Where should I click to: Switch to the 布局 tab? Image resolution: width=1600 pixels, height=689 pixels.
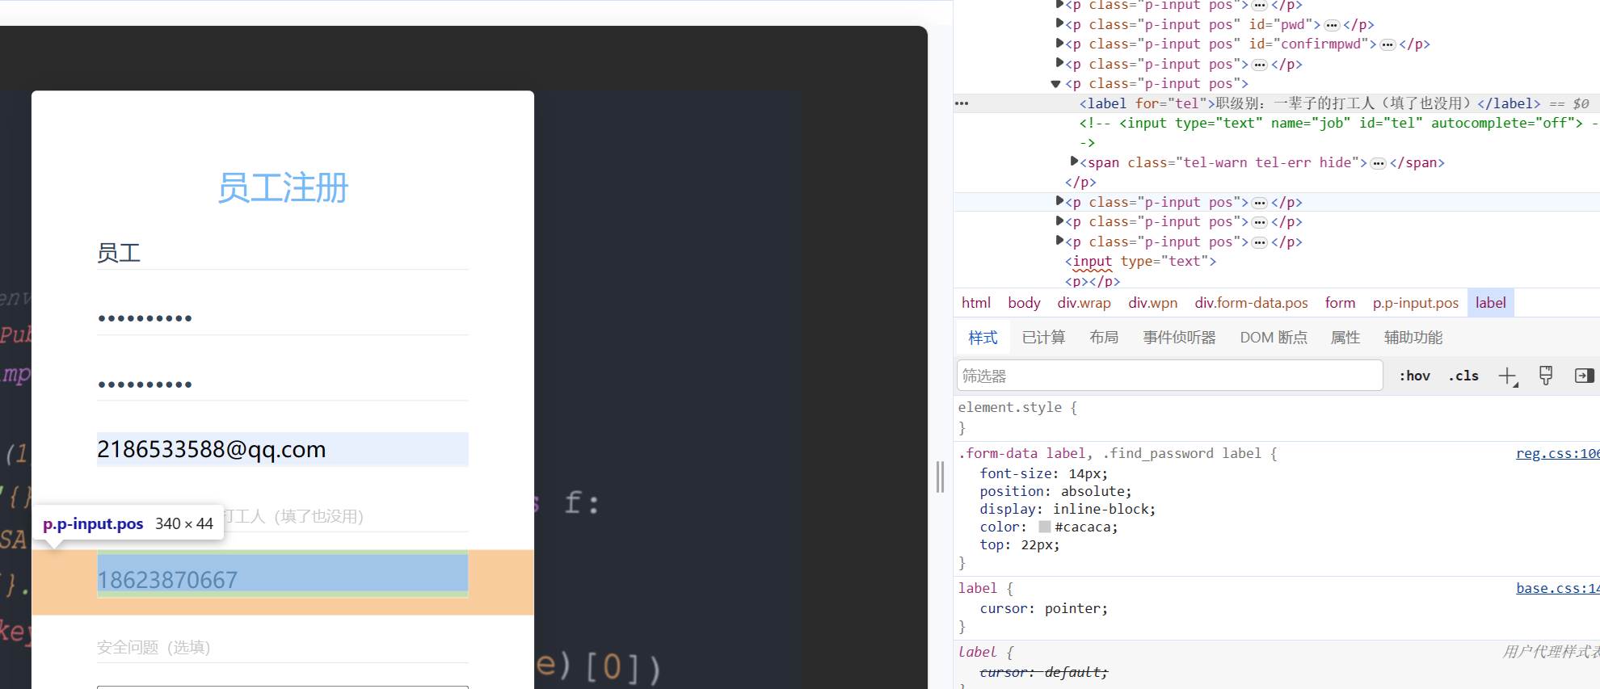[x=1104, y=338]
